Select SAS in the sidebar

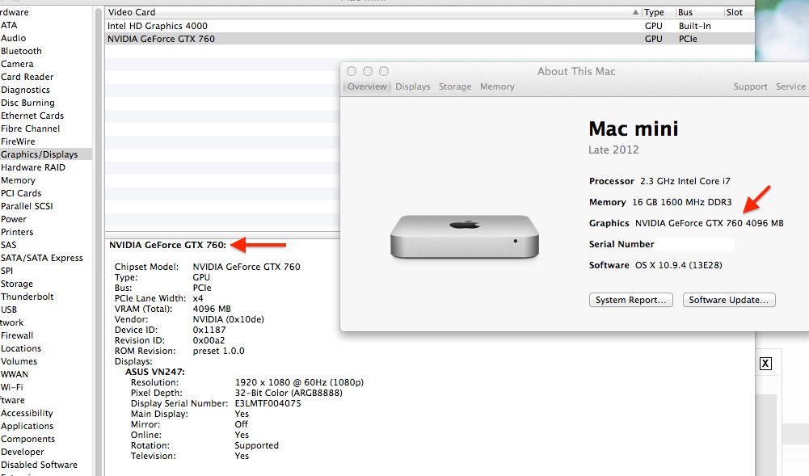(8, 245)
